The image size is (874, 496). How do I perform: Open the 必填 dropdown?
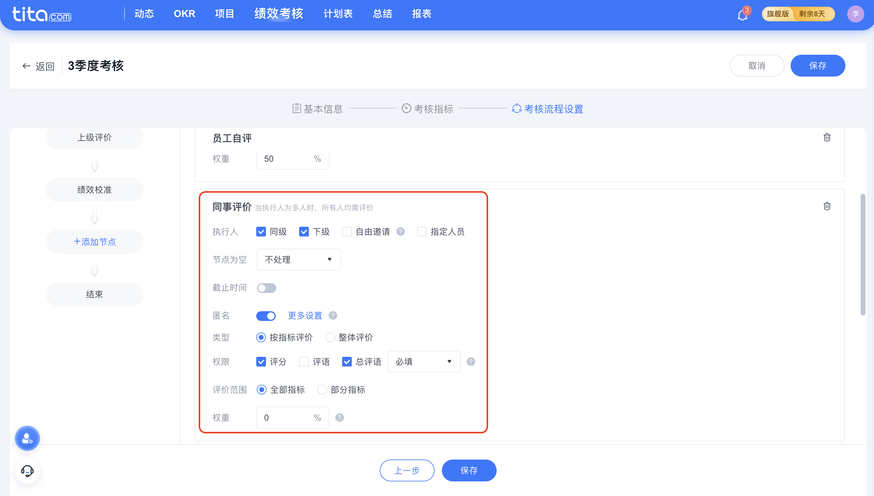coord(424,362)
